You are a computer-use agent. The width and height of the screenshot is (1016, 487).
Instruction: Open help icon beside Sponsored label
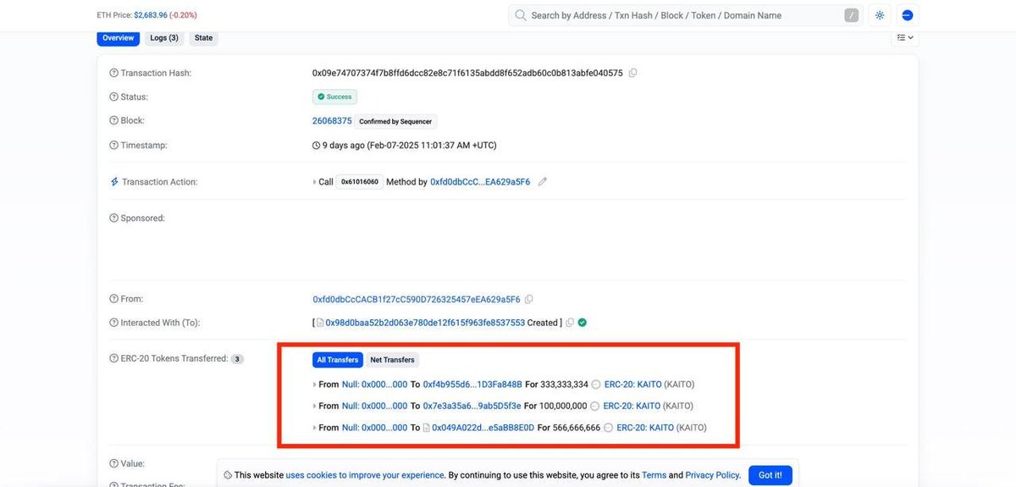coord(113,218)
